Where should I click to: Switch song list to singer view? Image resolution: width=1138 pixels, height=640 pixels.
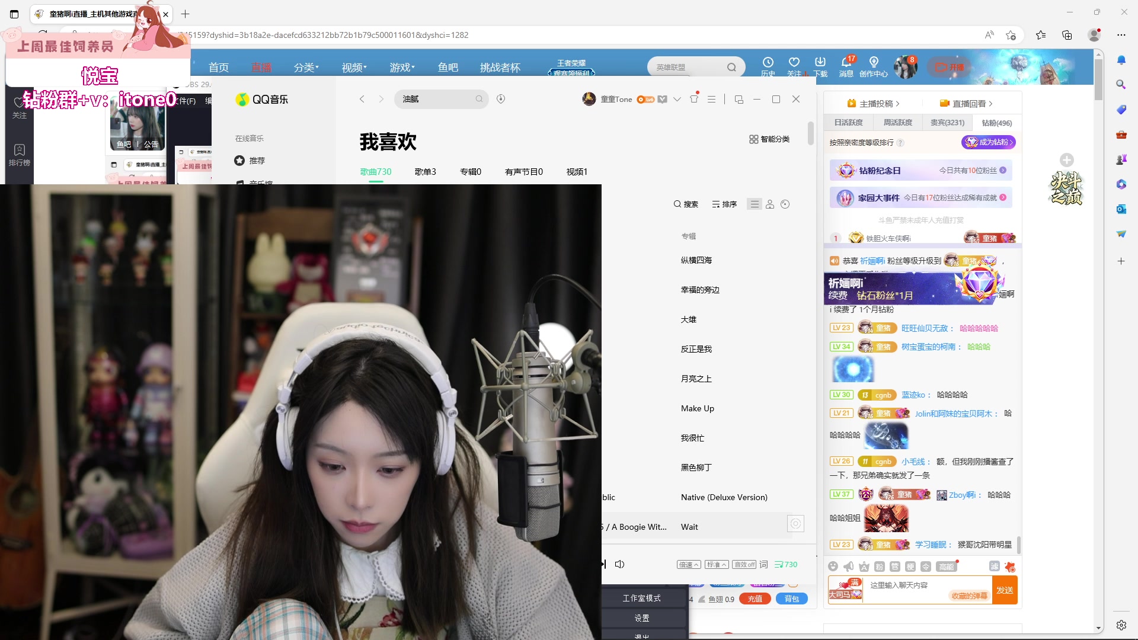[x=770, y=204]
